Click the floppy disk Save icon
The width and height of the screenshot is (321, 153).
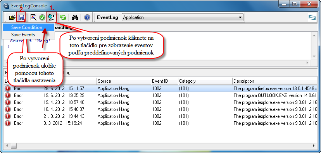[21, 17]
